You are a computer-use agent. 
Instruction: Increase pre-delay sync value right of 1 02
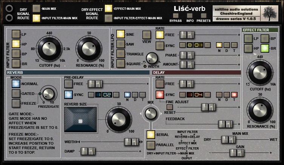[116, 95]
